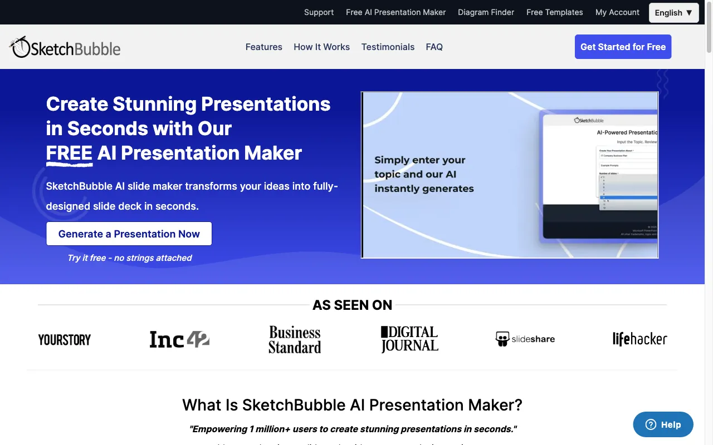713x445 pixels.
Task: Jump to Features section
Action: pyautogui.click(x=263, y=47)
